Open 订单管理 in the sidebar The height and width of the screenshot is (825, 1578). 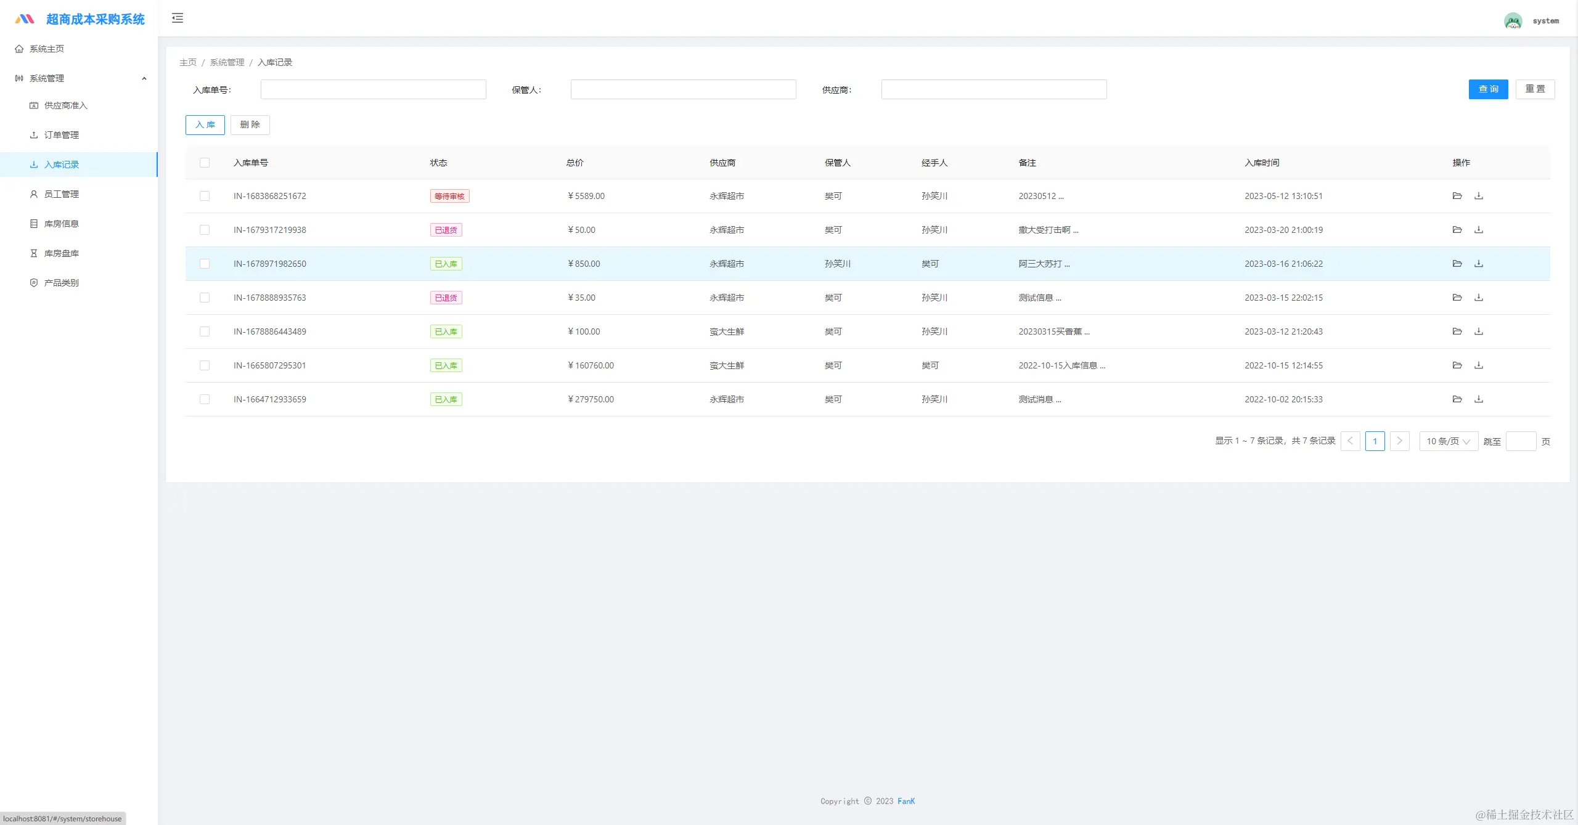point(62,135)
